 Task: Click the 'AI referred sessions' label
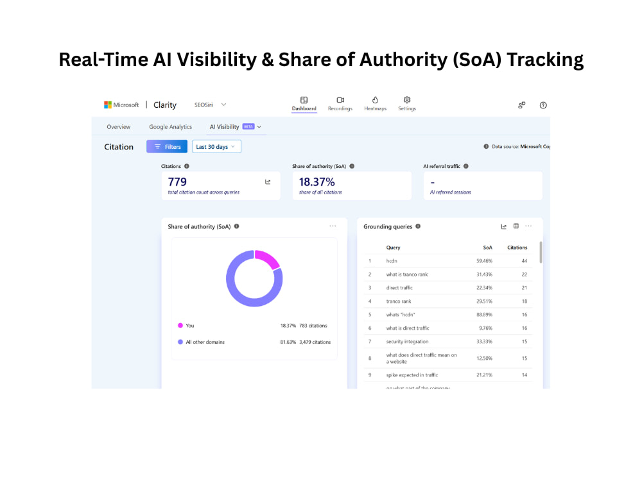click(450, 192)
